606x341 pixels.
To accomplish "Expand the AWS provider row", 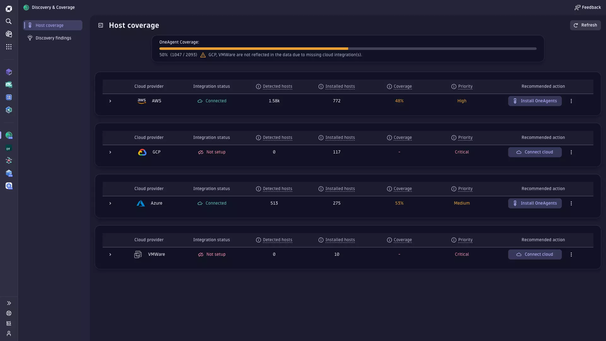I will [x=110, y=101].
